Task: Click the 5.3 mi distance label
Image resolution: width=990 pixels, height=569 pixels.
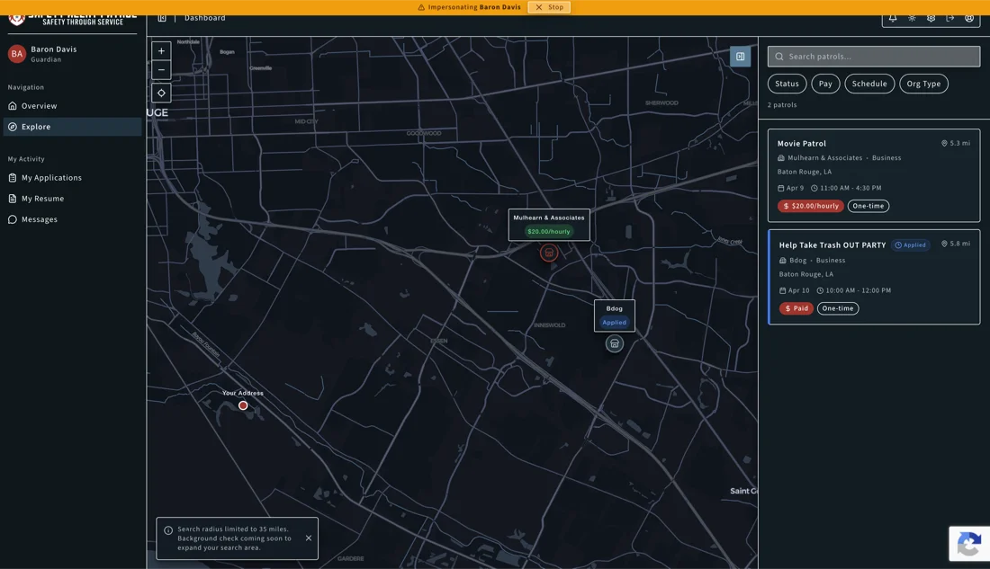Action: click(955, 143)
